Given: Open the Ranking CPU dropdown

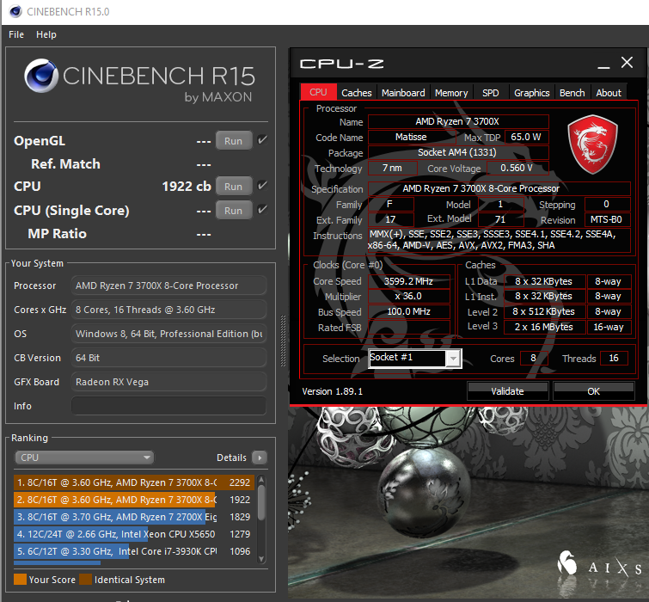Looking at the screenshot, I should [84, 458].
